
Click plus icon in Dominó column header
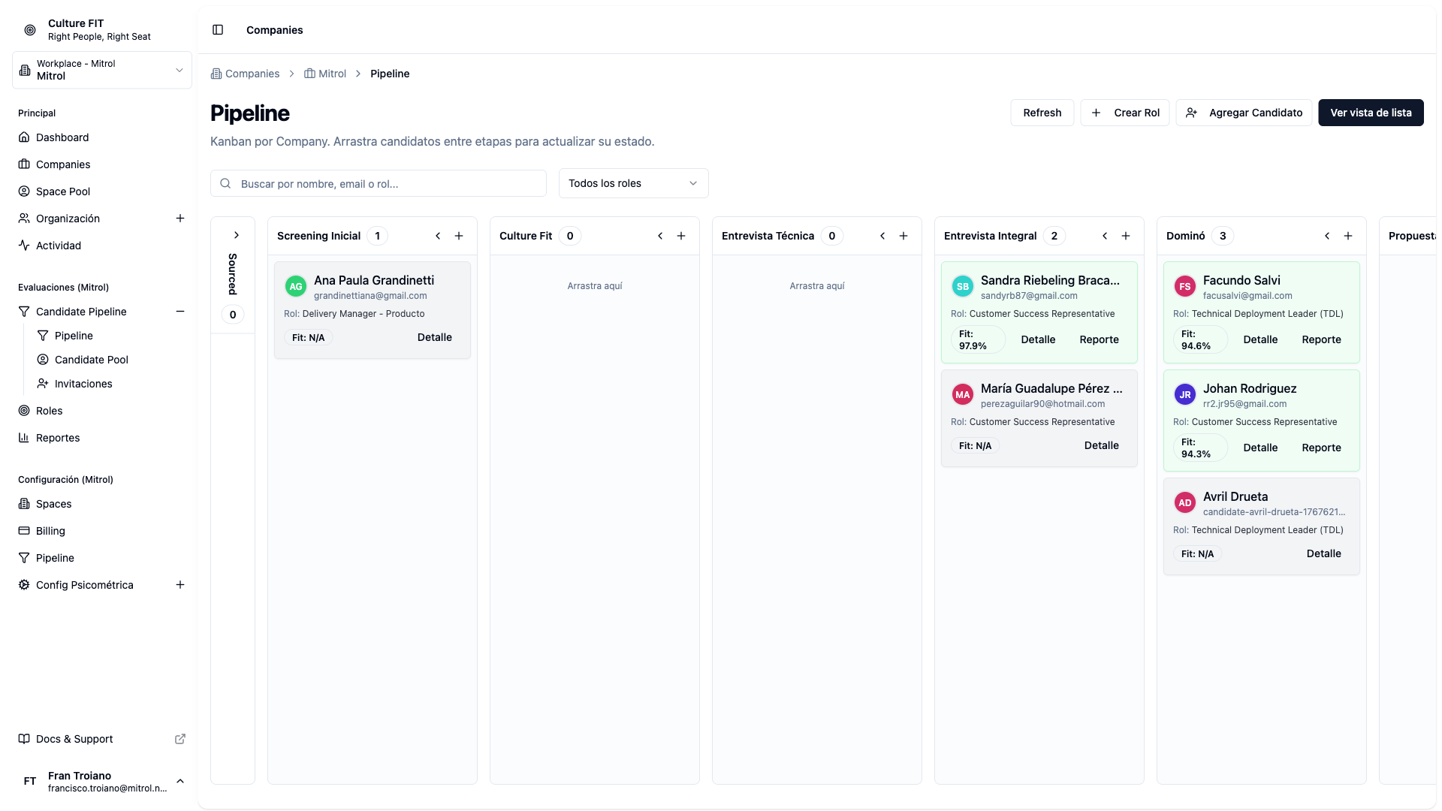pos(1348,236)
